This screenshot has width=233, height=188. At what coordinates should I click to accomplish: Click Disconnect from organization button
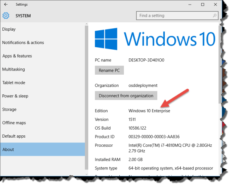point(126,96)
